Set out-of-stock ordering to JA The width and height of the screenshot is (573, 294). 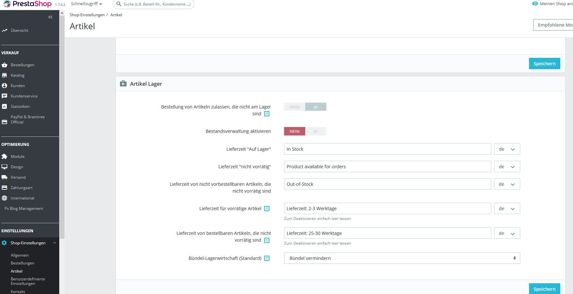(316, 107)
